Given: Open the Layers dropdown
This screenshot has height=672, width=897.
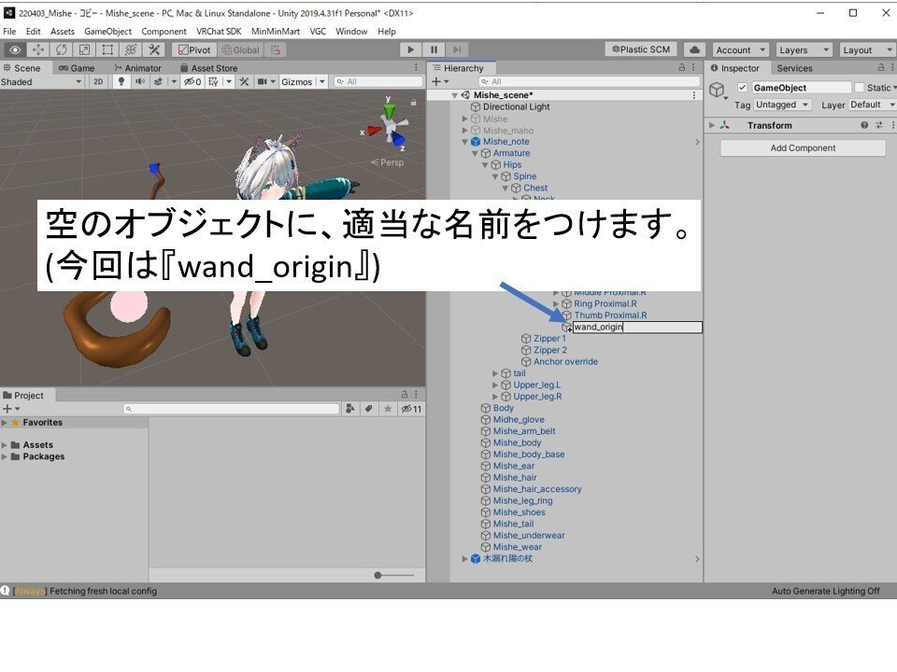Looking at the screenshot, I should (804, 49).
